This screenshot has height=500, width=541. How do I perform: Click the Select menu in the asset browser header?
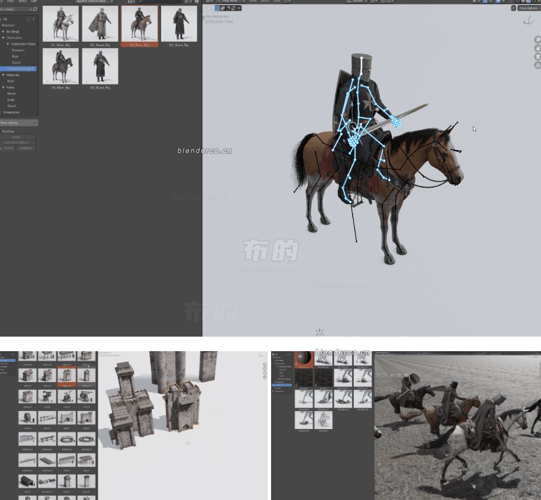23,1
